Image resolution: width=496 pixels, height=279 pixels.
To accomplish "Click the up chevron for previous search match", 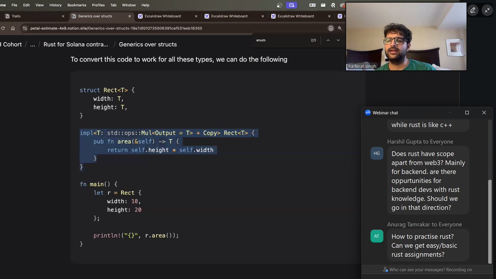I will (x=328, y=40).
